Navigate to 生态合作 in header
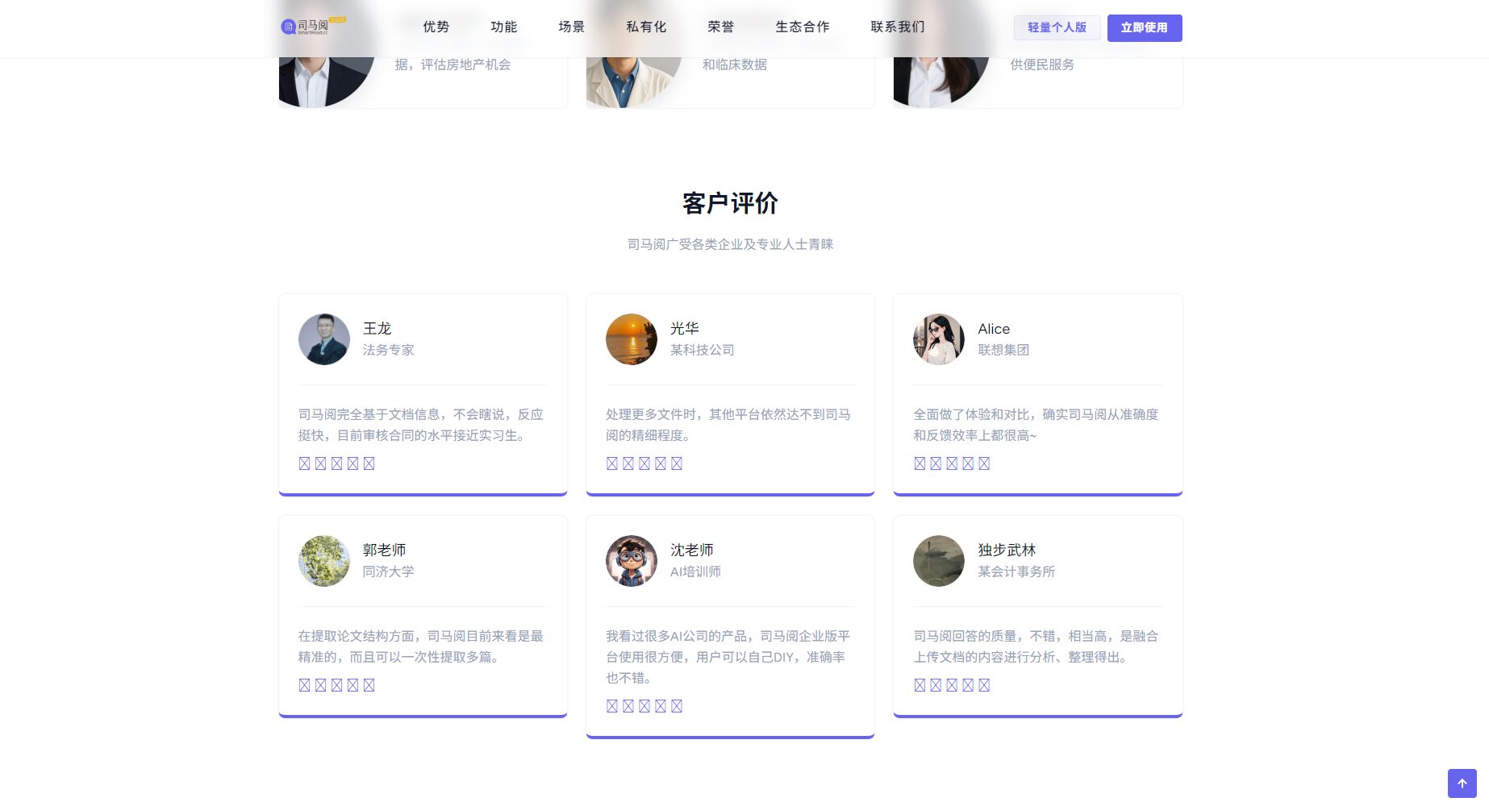The width and height of the screenshot is (1489, 806). 803,27
